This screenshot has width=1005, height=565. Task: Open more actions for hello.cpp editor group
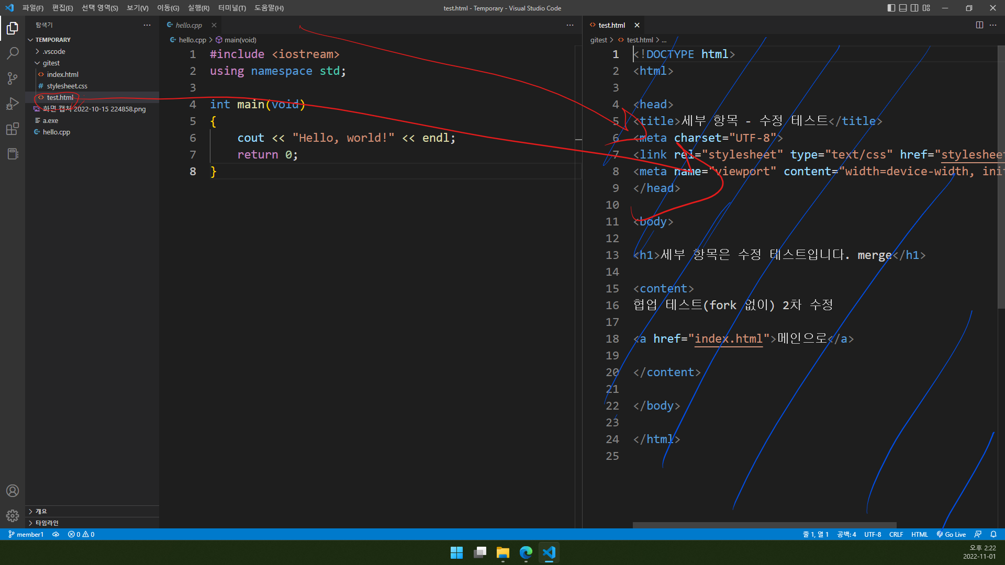click(x=570, y=25)
